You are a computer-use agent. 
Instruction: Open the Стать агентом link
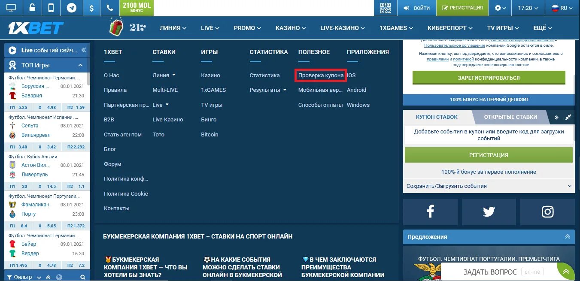pos(123,134)
